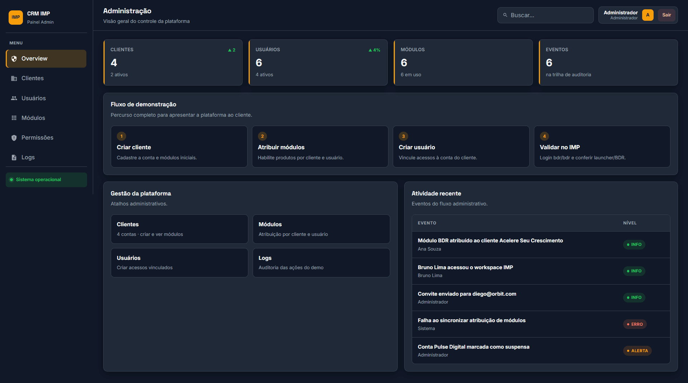The width and height of the screenshot is (688, 383).
Task: Click the search magnifier icon
Action: click(x=505, y=15)
